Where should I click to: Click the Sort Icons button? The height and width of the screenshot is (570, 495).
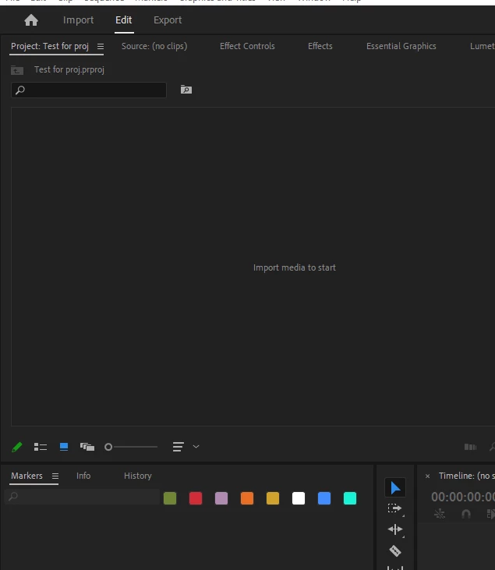(178, 447)
